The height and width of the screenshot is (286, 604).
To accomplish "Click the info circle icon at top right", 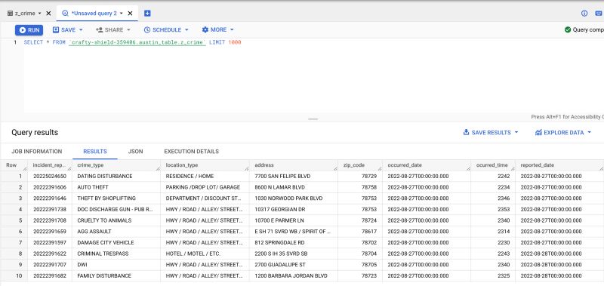I will (x=584, y=13).
